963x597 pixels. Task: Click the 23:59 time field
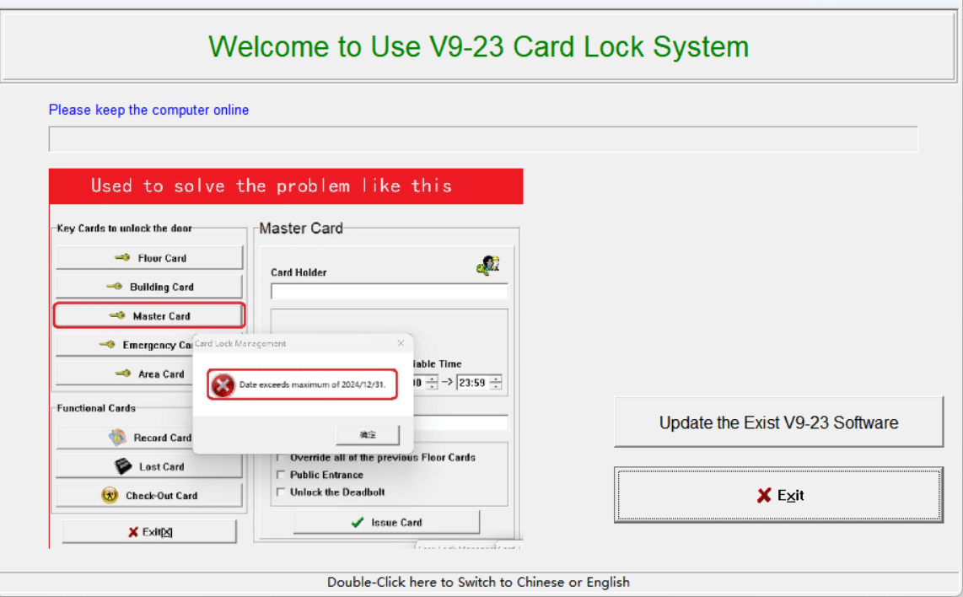pos(472,383)
